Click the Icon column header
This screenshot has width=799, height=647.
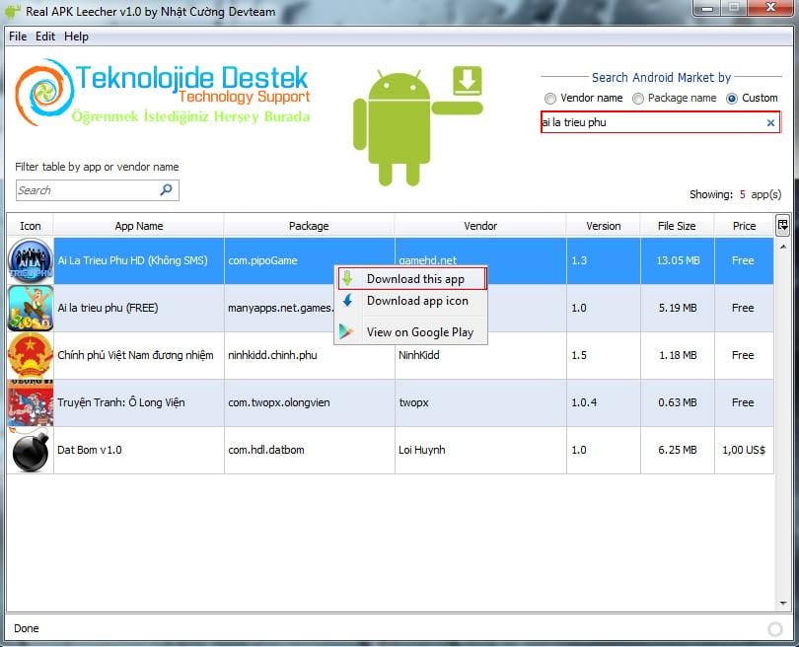30,226
